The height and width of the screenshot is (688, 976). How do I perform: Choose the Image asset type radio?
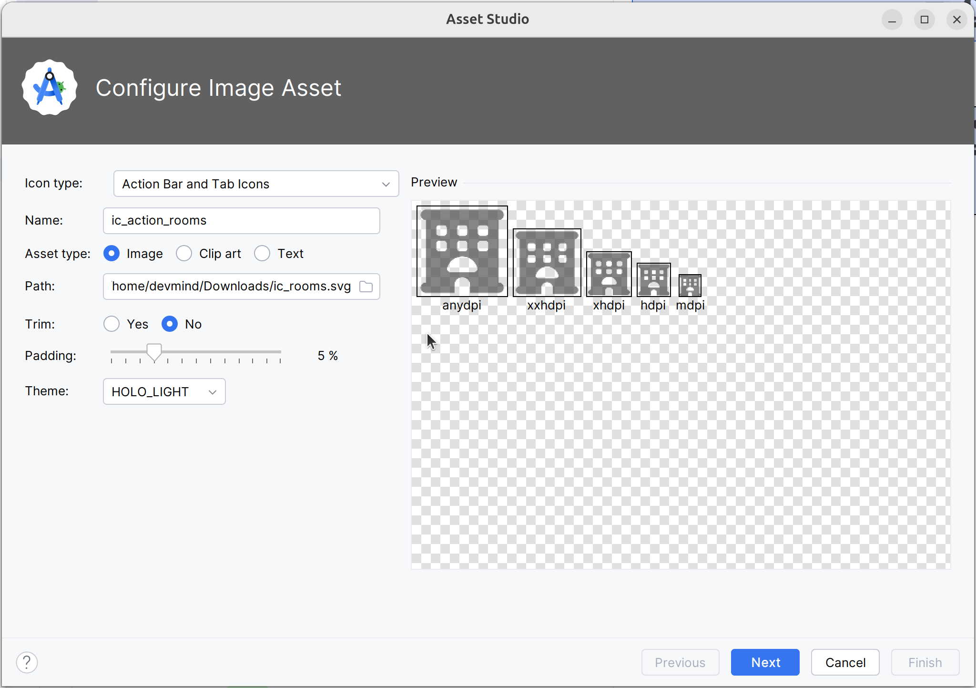point(112,254)
